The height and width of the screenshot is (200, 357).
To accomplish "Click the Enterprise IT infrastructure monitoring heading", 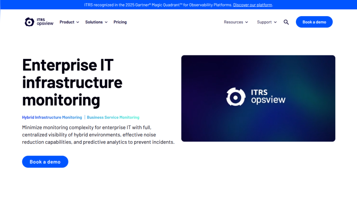I will click(72, 82).
